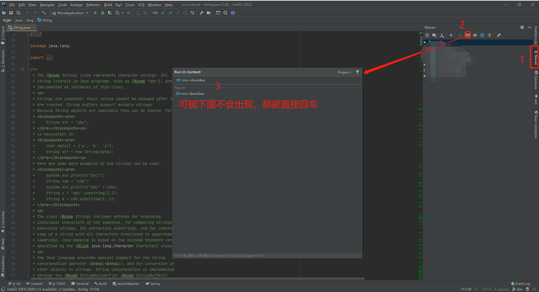Toggle the Maven side tool window button
The width and height of the screenshot is (539, 292).
536,57
